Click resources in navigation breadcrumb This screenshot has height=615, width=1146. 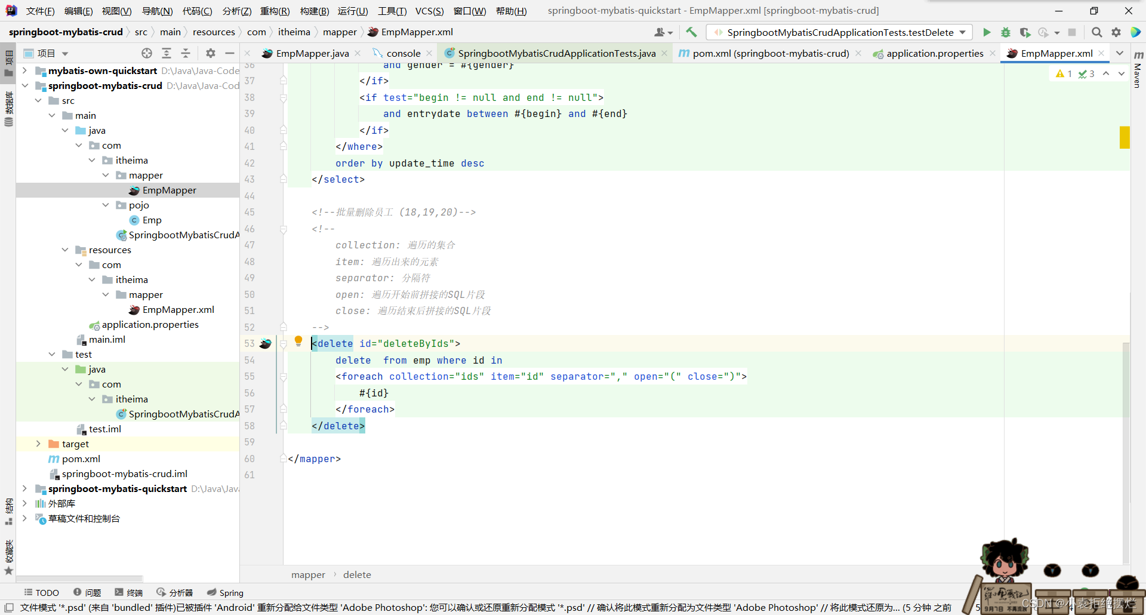[x=214, y=32]
